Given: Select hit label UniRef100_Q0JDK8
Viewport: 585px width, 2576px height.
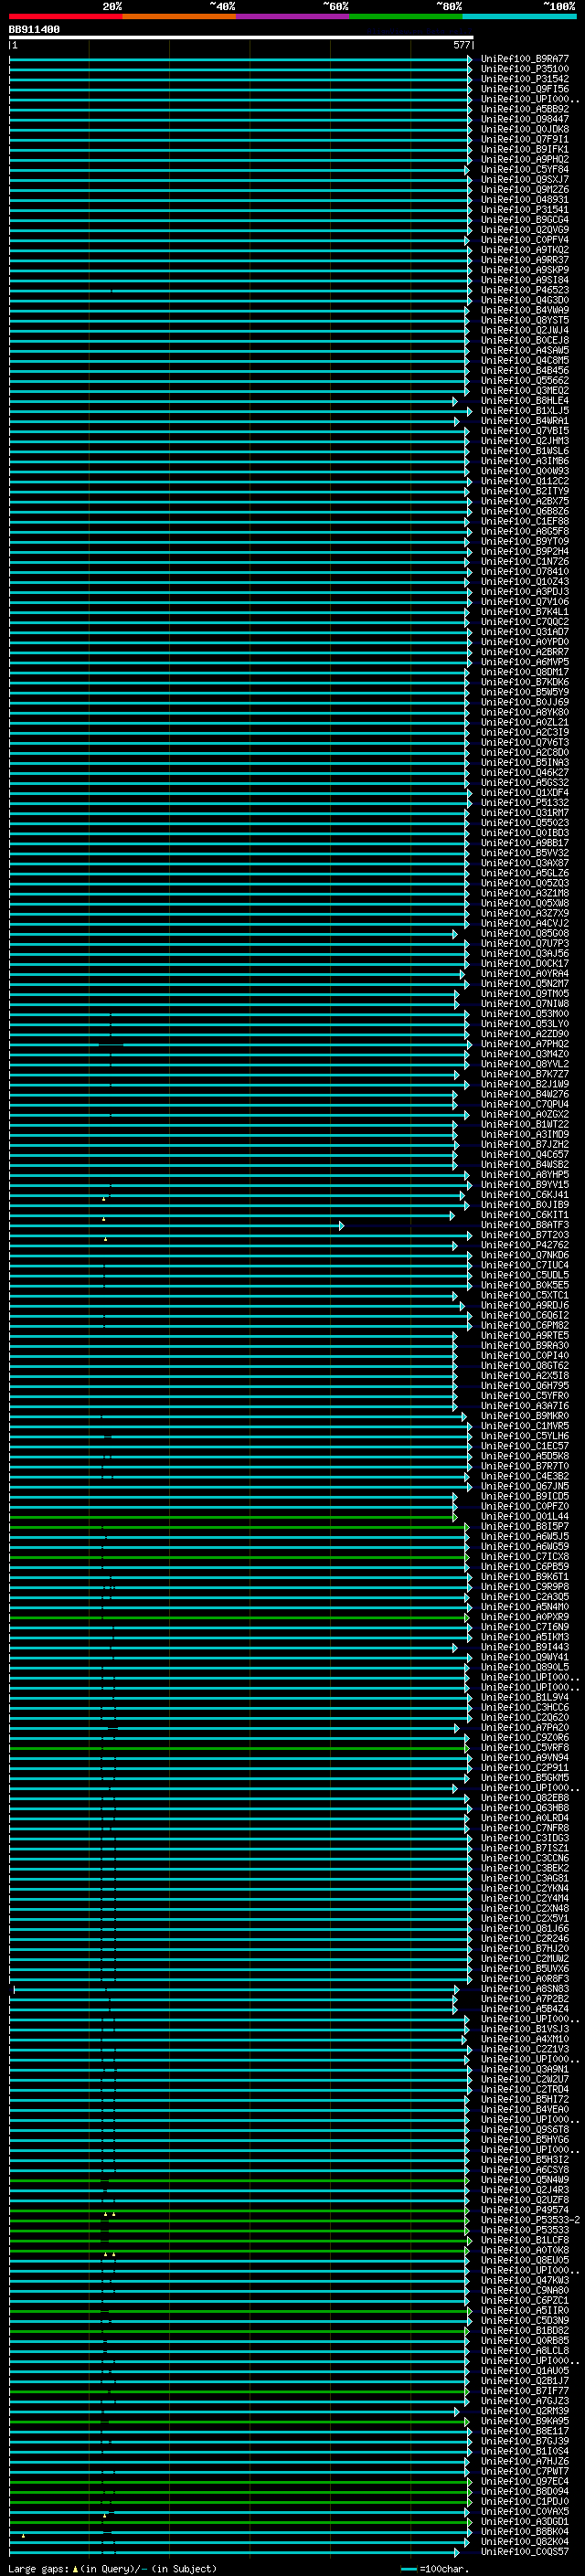Looking at the screenshot, I should pos(525,129).
